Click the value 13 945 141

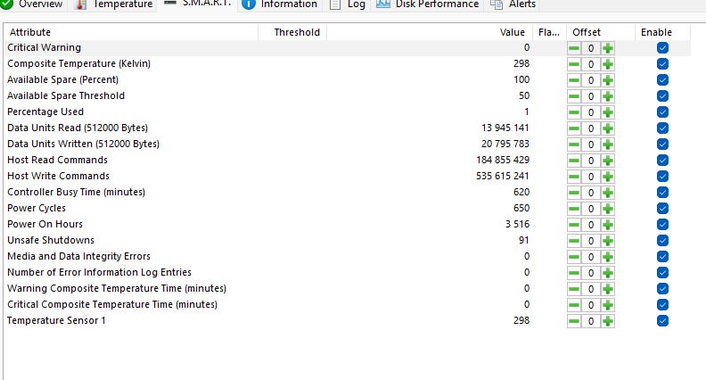505,128
